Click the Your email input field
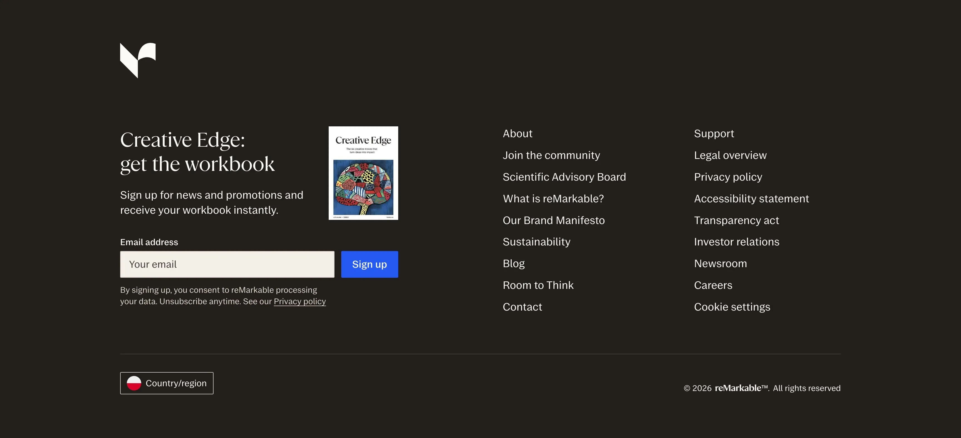Screen dimensions: 961x438 point(227,264)
